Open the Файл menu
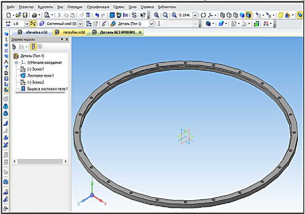 (x=11, y=7)
